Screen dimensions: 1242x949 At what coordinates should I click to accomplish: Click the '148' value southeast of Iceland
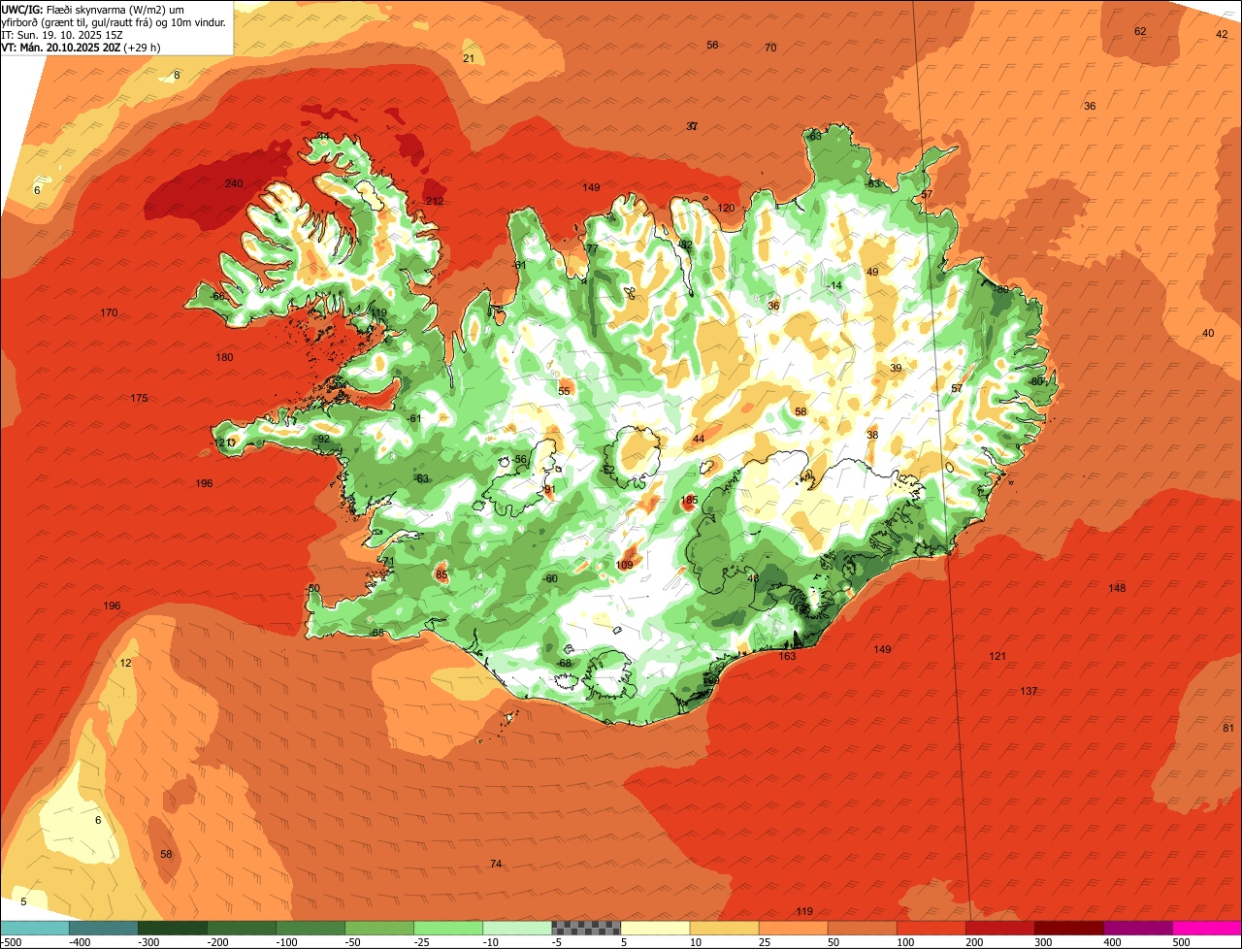point(1117,588)
